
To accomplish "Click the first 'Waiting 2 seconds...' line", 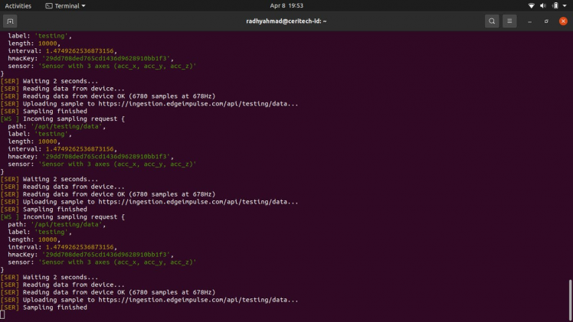I will pyautogui.click(x=49, y=81).
